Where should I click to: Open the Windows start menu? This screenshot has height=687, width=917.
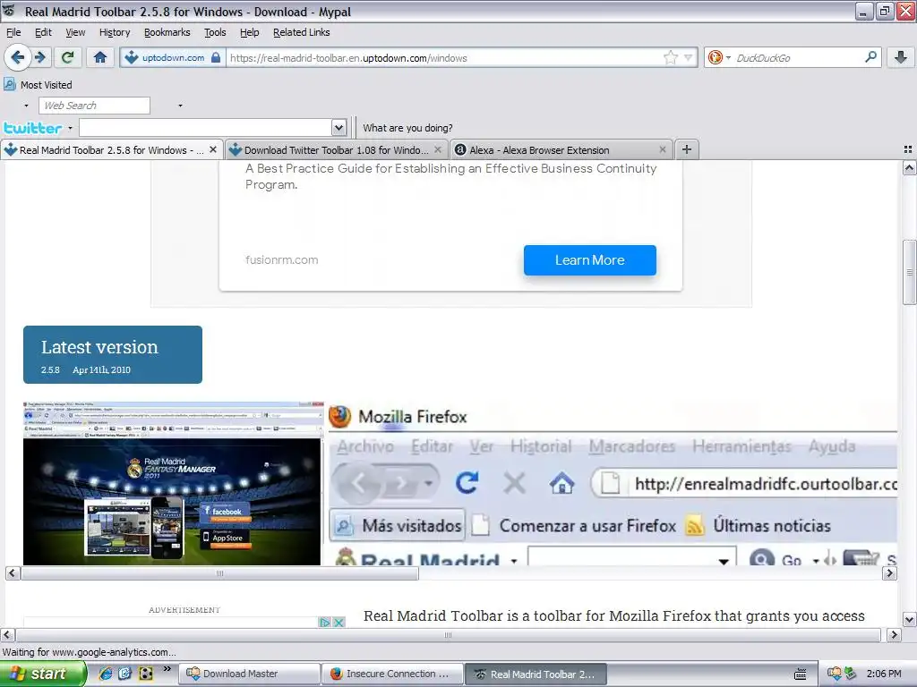pos(43,674)
